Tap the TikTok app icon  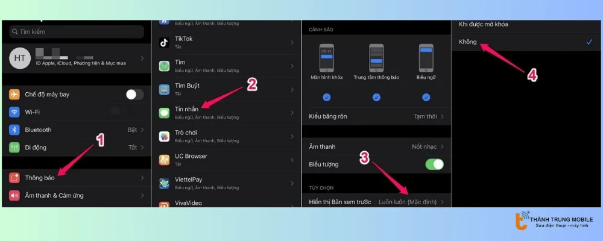[x=164, y=43]
